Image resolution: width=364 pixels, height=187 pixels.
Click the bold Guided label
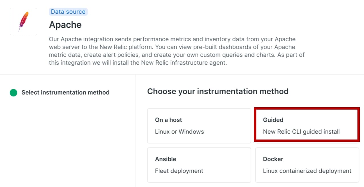pyautogui.click(x=273, y=120)
